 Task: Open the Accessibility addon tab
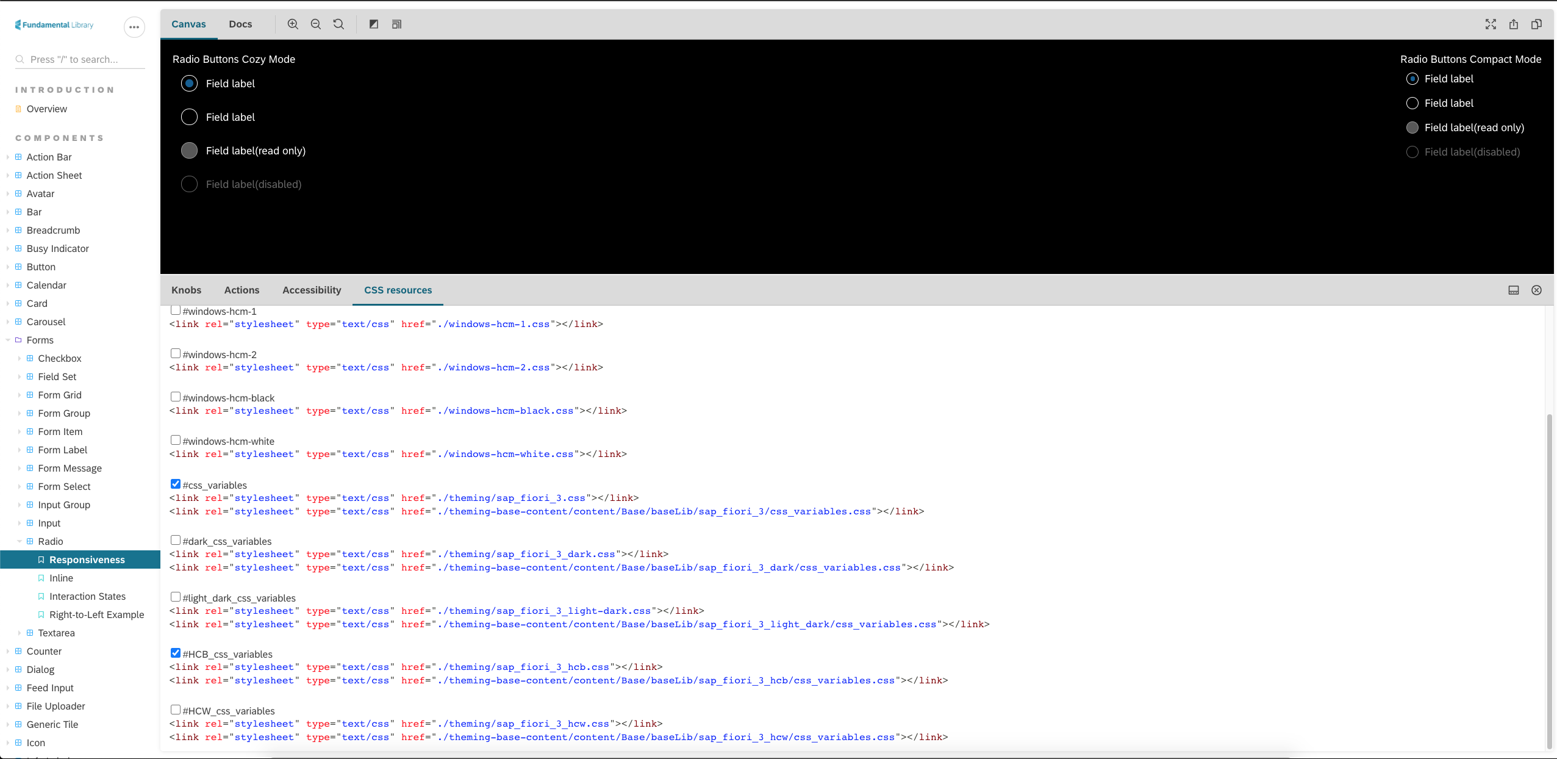[x=312, y=290]
